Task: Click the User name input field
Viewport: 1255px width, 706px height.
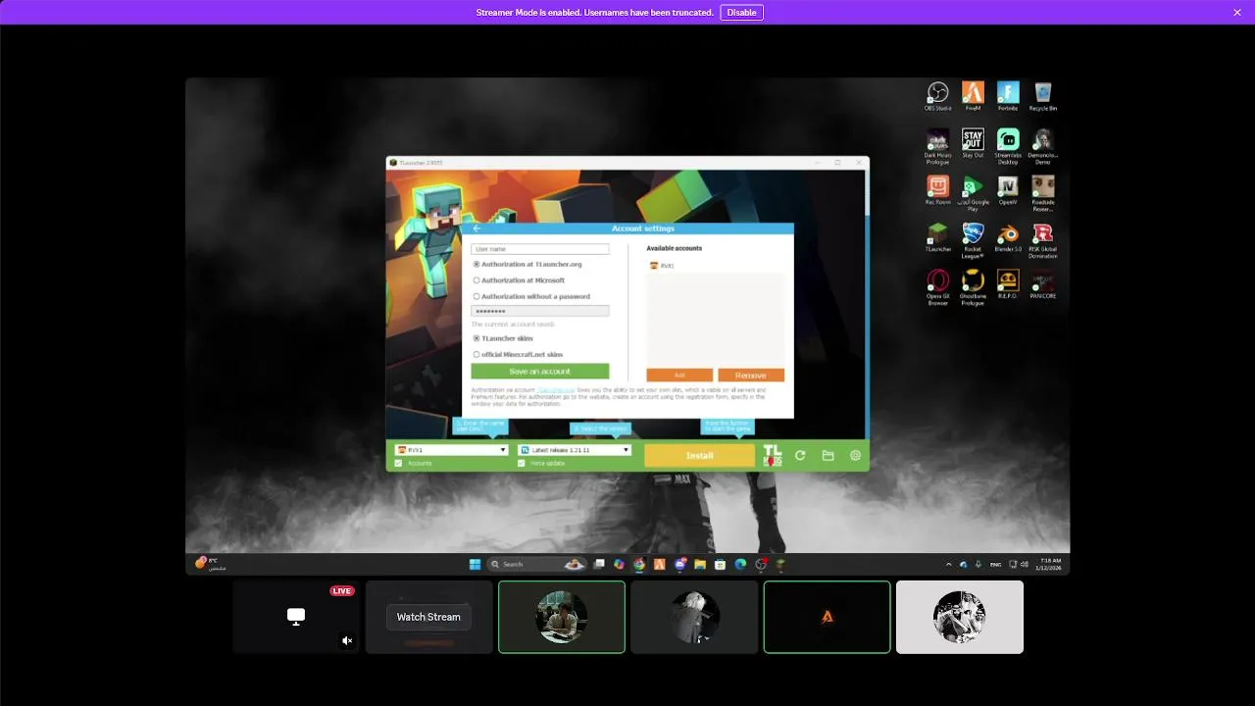Action: (x=540, y=249)
